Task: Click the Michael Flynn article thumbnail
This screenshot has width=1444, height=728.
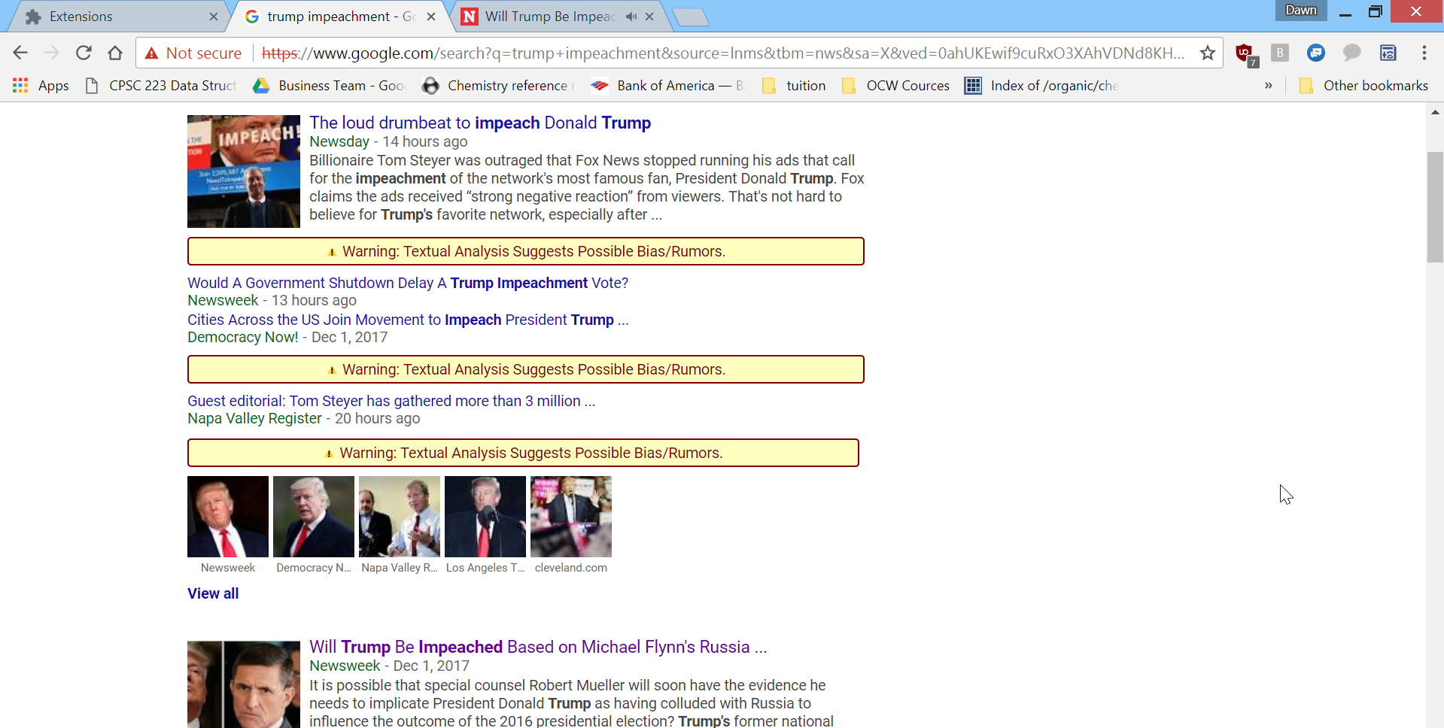Action: [x=244, y=684]
